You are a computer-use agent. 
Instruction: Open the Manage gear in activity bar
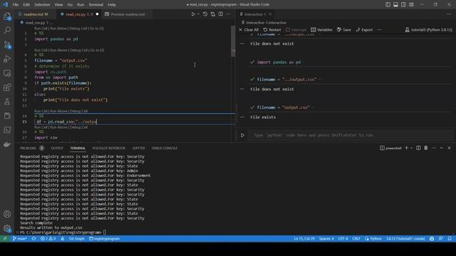point(7,228)
